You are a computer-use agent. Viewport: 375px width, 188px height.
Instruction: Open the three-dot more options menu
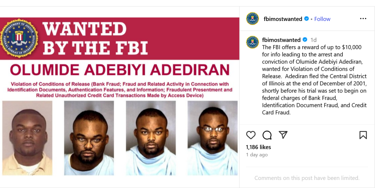(x=363, y=19)
